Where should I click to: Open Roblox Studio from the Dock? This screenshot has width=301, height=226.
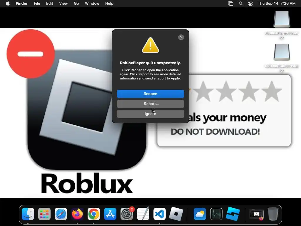pyautogui.click(x=233, y=214)
